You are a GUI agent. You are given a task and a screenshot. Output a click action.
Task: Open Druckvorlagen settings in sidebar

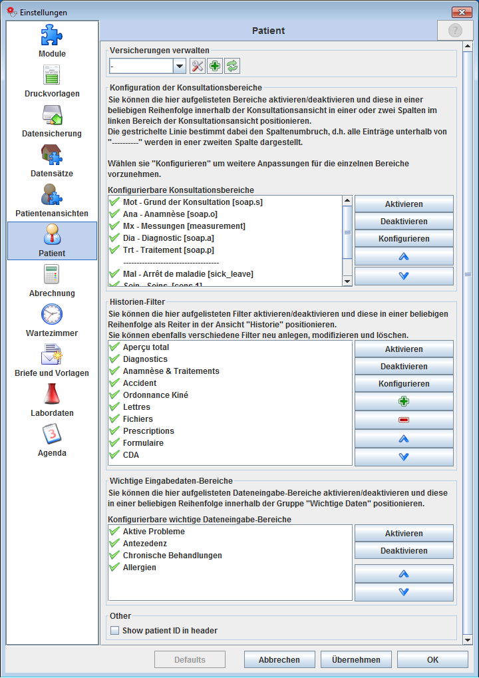[52, 81]
